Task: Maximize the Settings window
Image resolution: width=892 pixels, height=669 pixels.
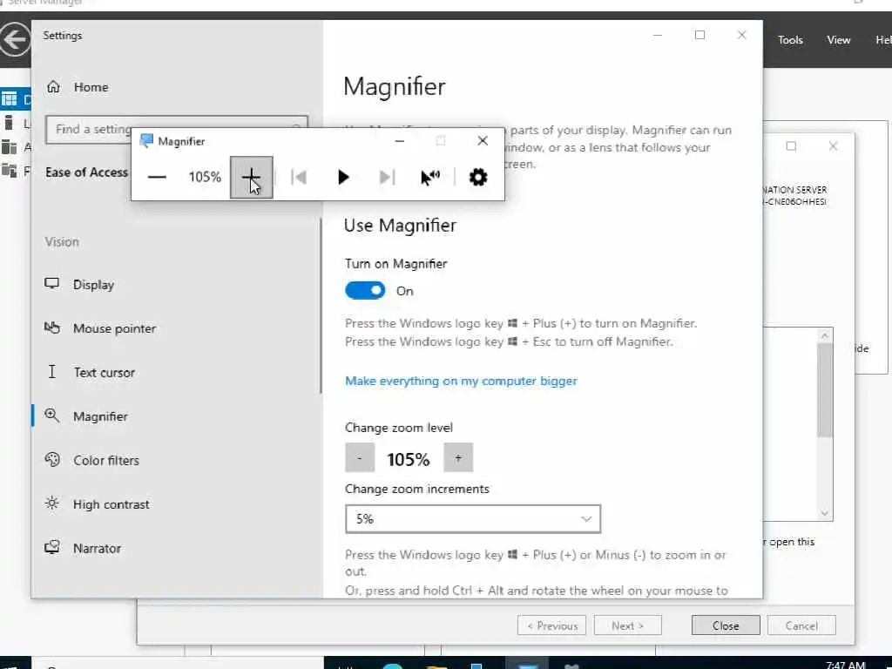Action: pyautogui.click(x=699, y=35)
